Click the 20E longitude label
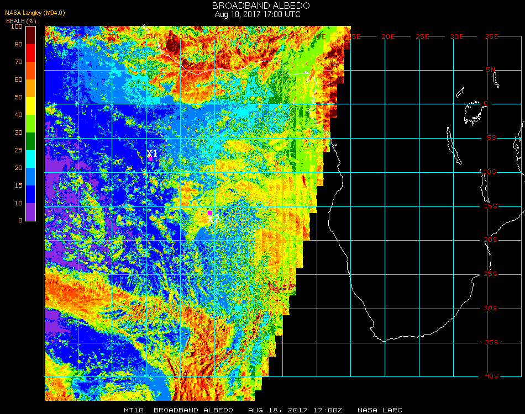Viewport: 525px width, 414px height. pyautogui.click(x=389, y=36)
